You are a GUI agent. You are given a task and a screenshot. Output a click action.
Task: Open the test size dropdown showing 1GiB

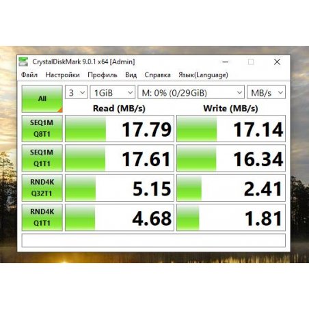(113, 92)
